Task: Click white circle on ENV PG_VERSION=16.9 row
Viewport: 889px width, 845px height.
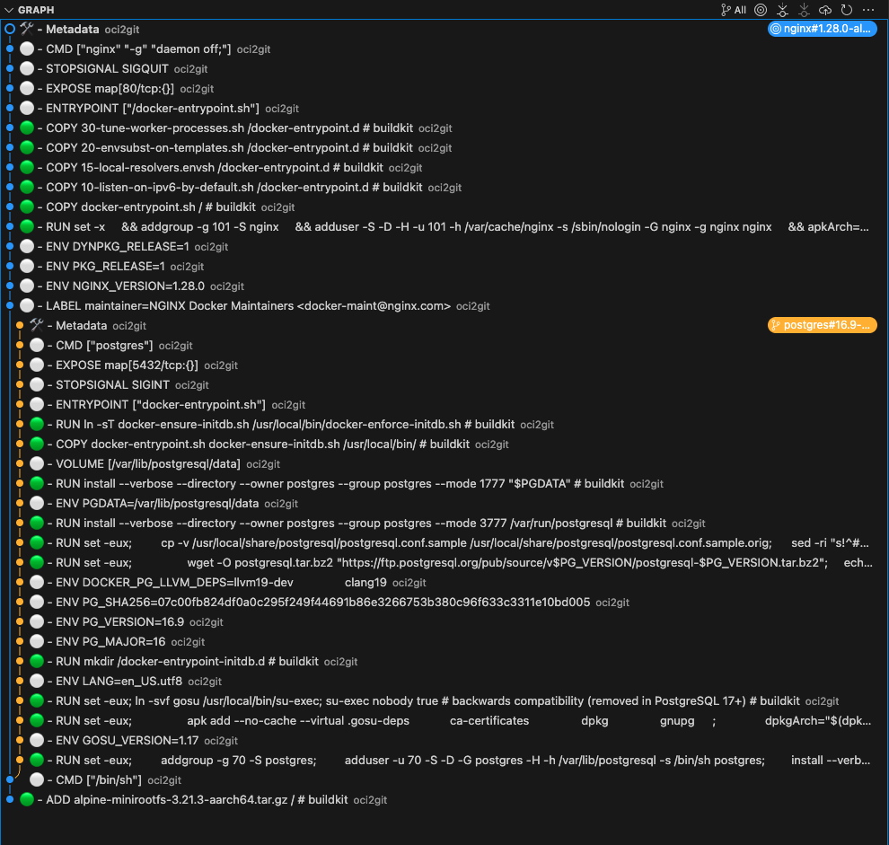Action: click(x=37, y=621)
